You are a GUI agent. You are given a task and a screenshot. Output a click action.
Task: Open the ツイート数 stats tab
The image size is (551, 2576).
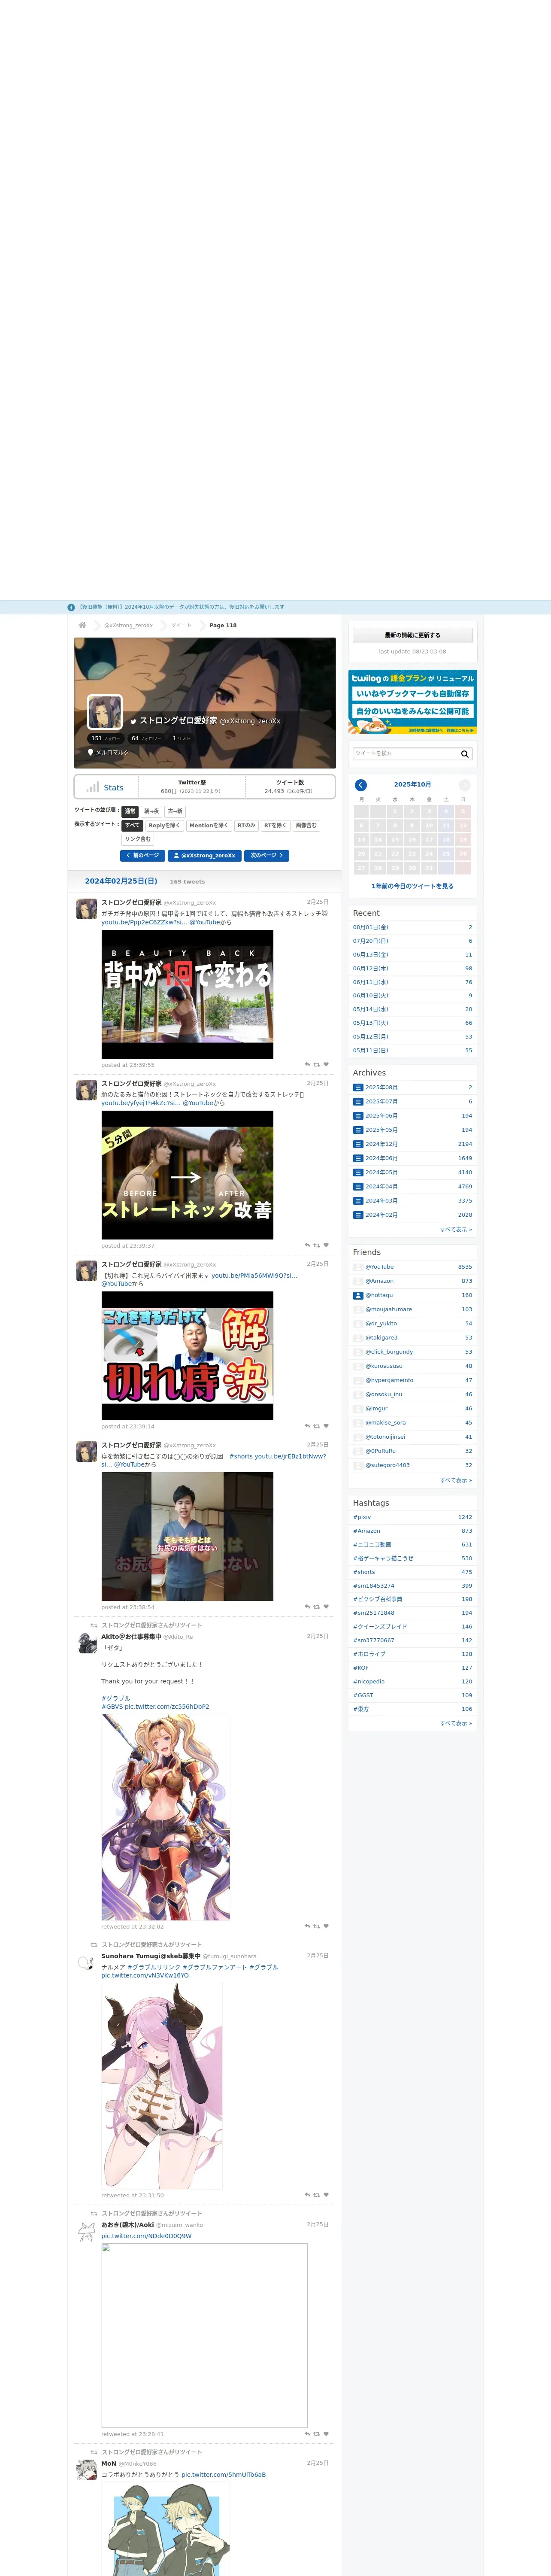pos(290,787)
